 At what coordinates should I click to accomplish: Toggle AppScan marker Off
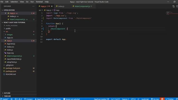click(x=102, y=99)
